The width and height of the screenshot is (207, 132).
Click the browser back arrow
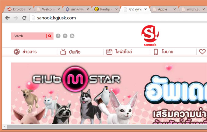(8, 18)
